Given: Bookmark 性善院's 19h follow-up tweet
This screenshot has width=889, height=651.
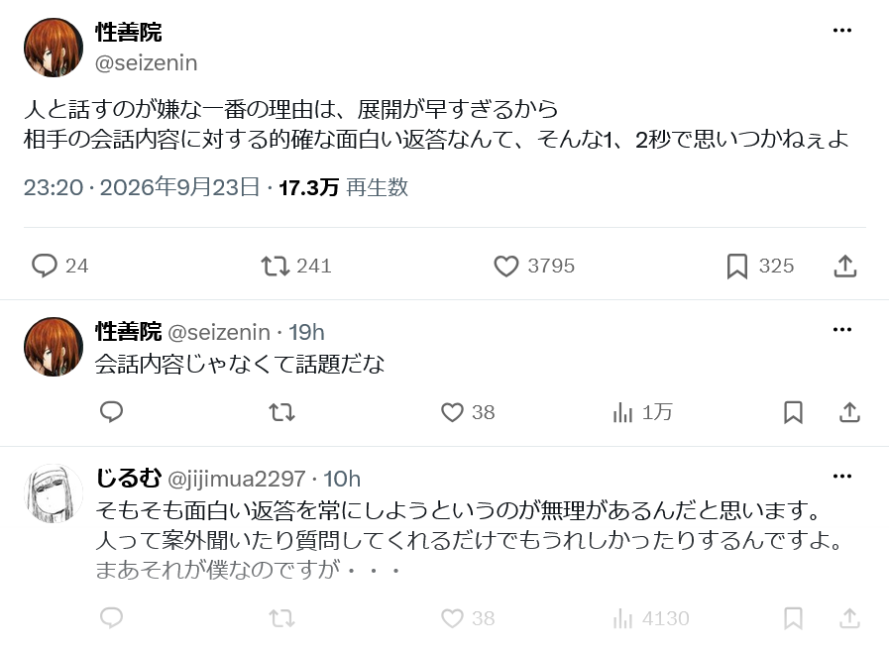Looking at the screenshot, I should [x=793, y=412].
